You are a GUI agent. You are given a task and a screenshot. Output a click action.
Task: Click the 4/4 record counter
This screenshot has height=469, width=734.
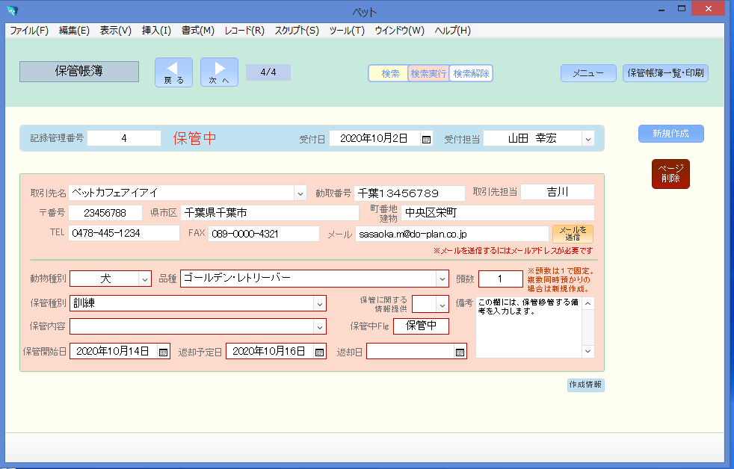point(268,72)
